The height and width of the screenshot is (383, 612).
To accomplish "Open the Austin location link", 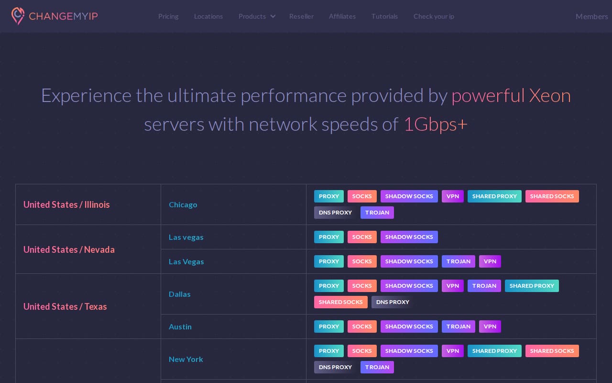I will [x=180, y=327].
